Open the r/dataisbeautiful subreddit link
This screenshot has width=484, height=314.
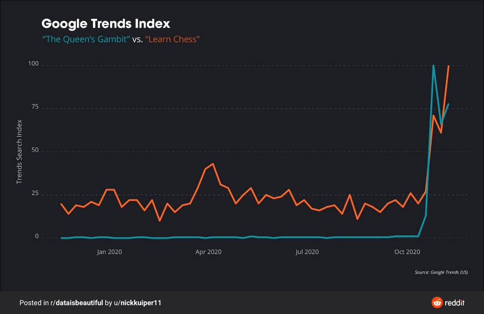(77, 302)
